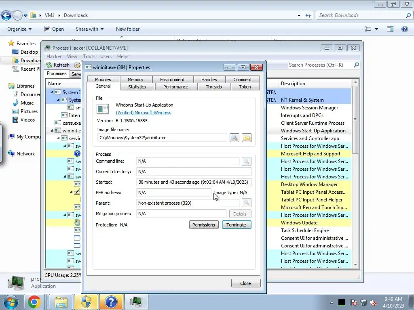Switch to the Memory tab

point(135,80)
